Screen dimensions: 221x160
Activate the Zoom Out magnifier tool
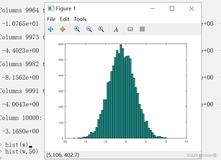point(89,29)
